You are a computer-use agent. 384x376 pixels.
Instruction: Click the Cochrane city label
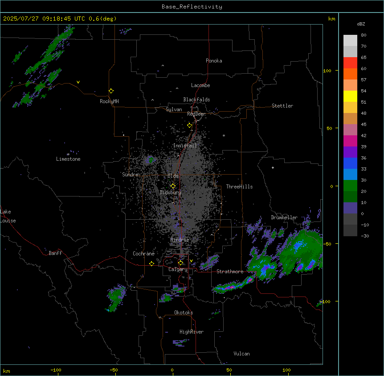(143, 254)
